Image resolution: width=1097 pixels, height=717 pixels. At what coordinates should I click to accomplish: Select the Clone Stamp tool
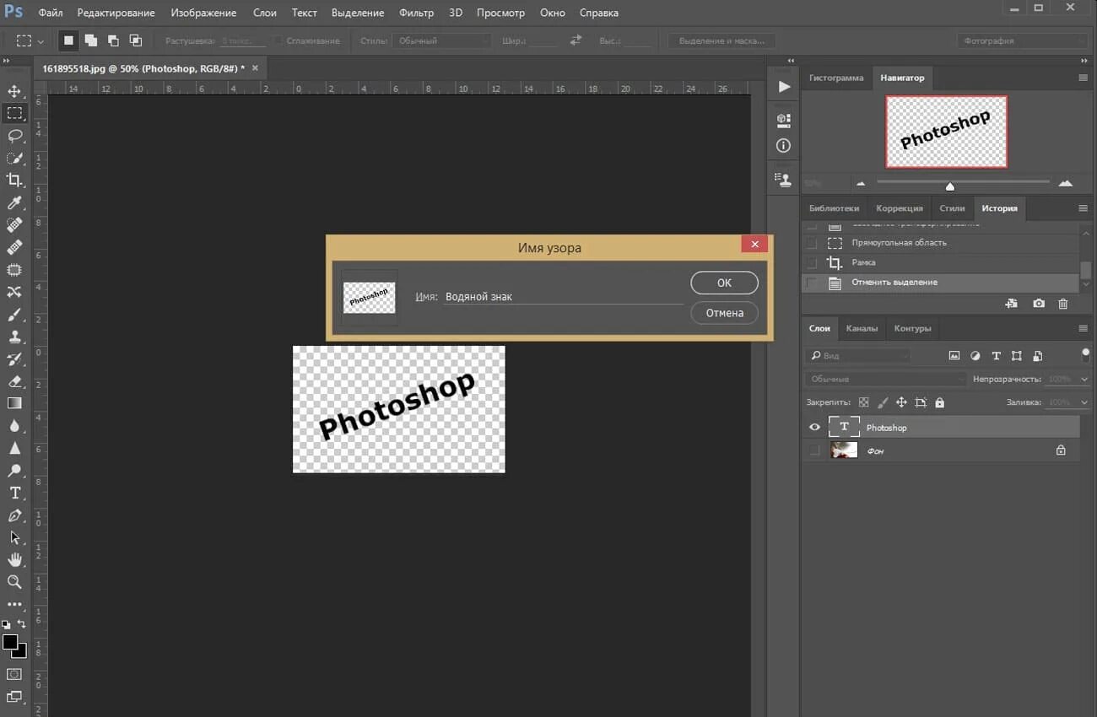pos(14,337)
